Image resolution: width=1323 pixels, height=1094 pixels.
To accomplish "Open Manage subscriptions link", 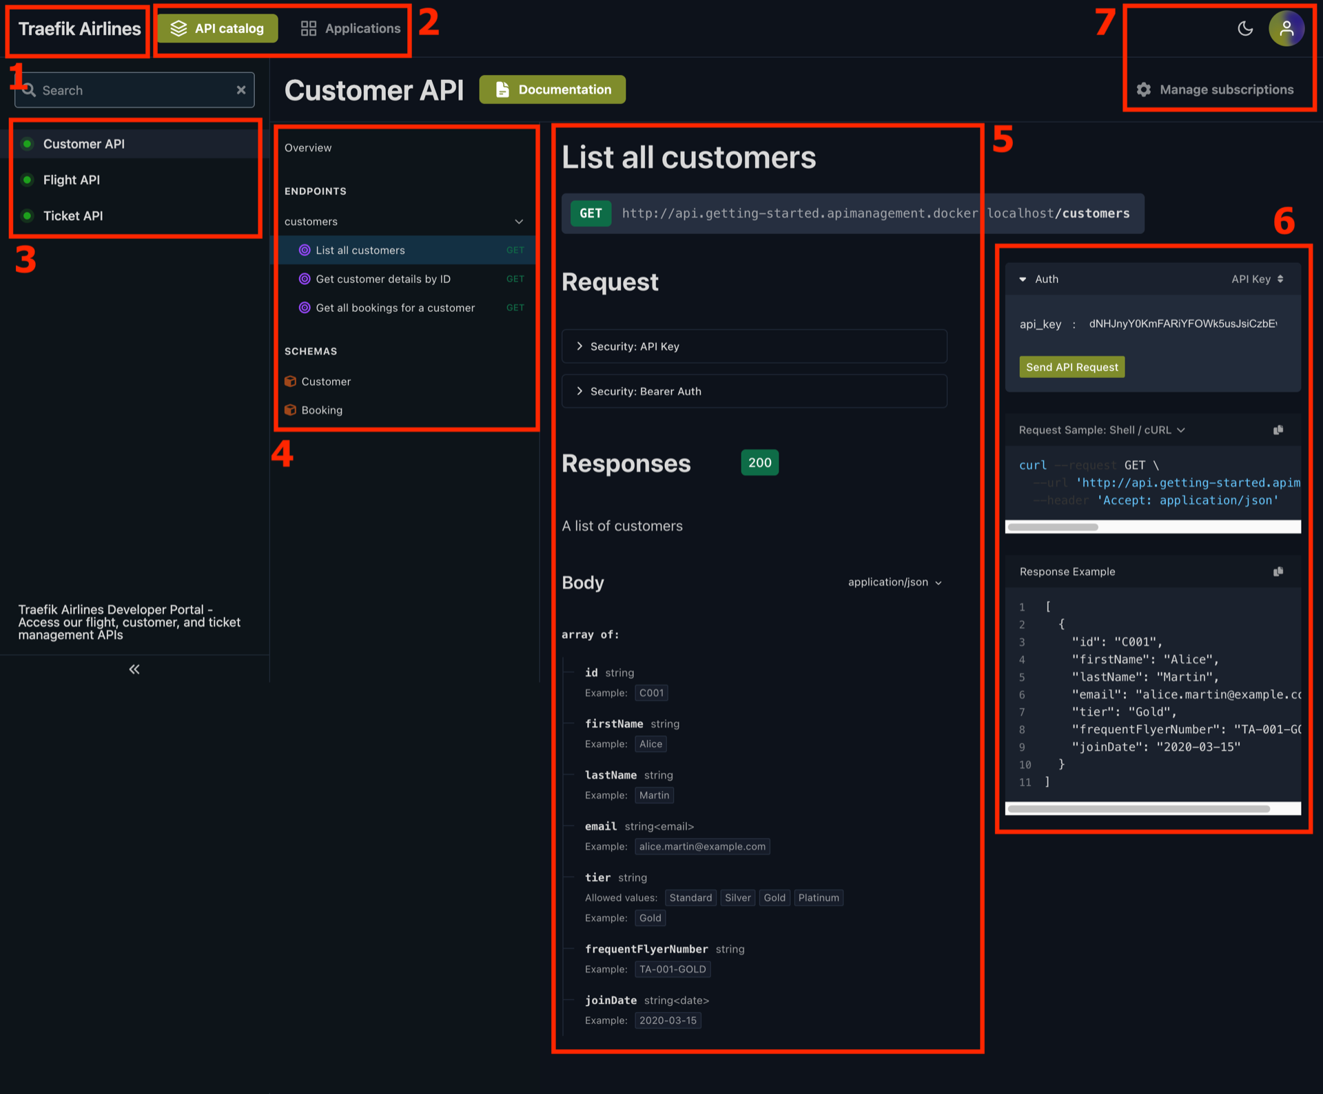I will click(1216, 90).
